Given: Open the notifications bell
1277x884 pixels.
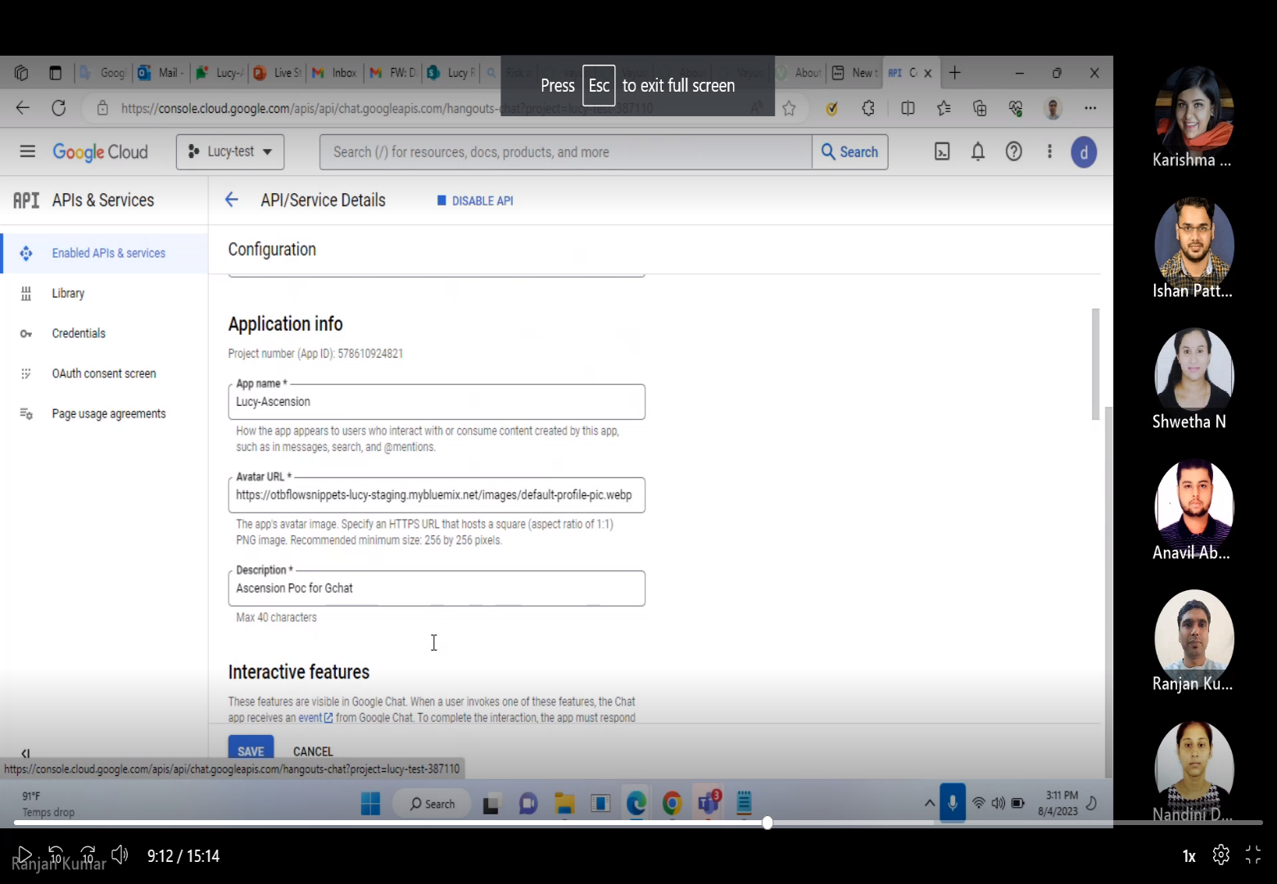Looking at the screenshot, I should [x=978, y=151].
